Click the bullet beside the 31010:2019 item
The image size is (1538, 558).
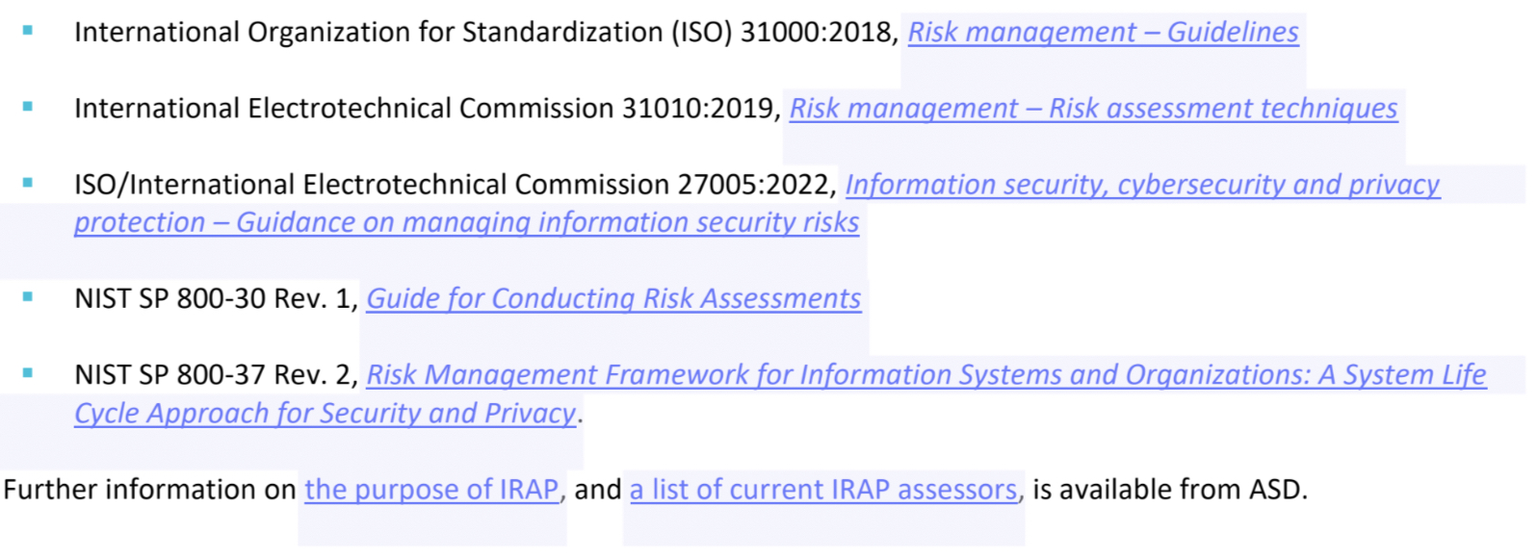28,107
